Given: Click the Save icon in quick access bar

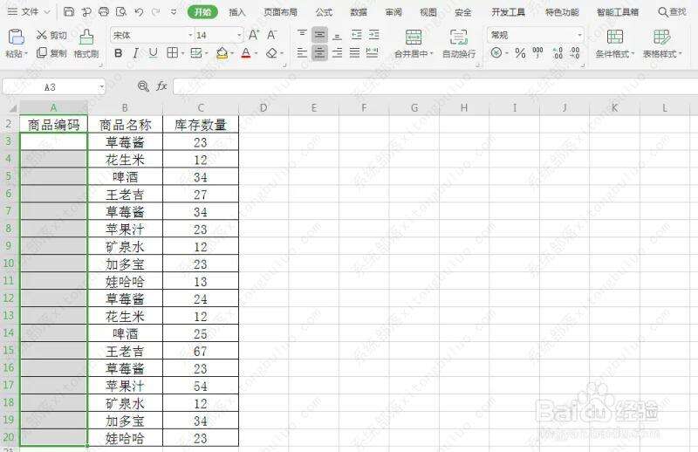Looking at the screenshot, I should click(x=69, y=11).
